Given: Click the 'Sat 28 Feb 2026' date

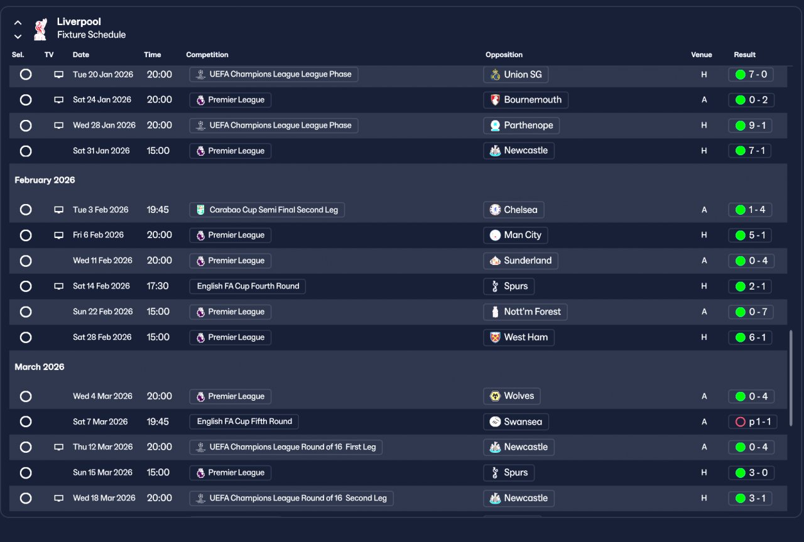Looking at the screenshot, I should [x=102, y=337].
